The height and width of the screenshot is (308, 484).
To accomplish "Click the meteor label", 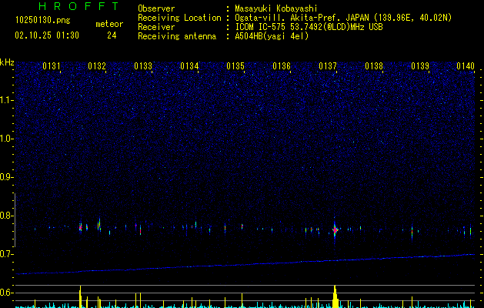I will click(x=109, y=24).
